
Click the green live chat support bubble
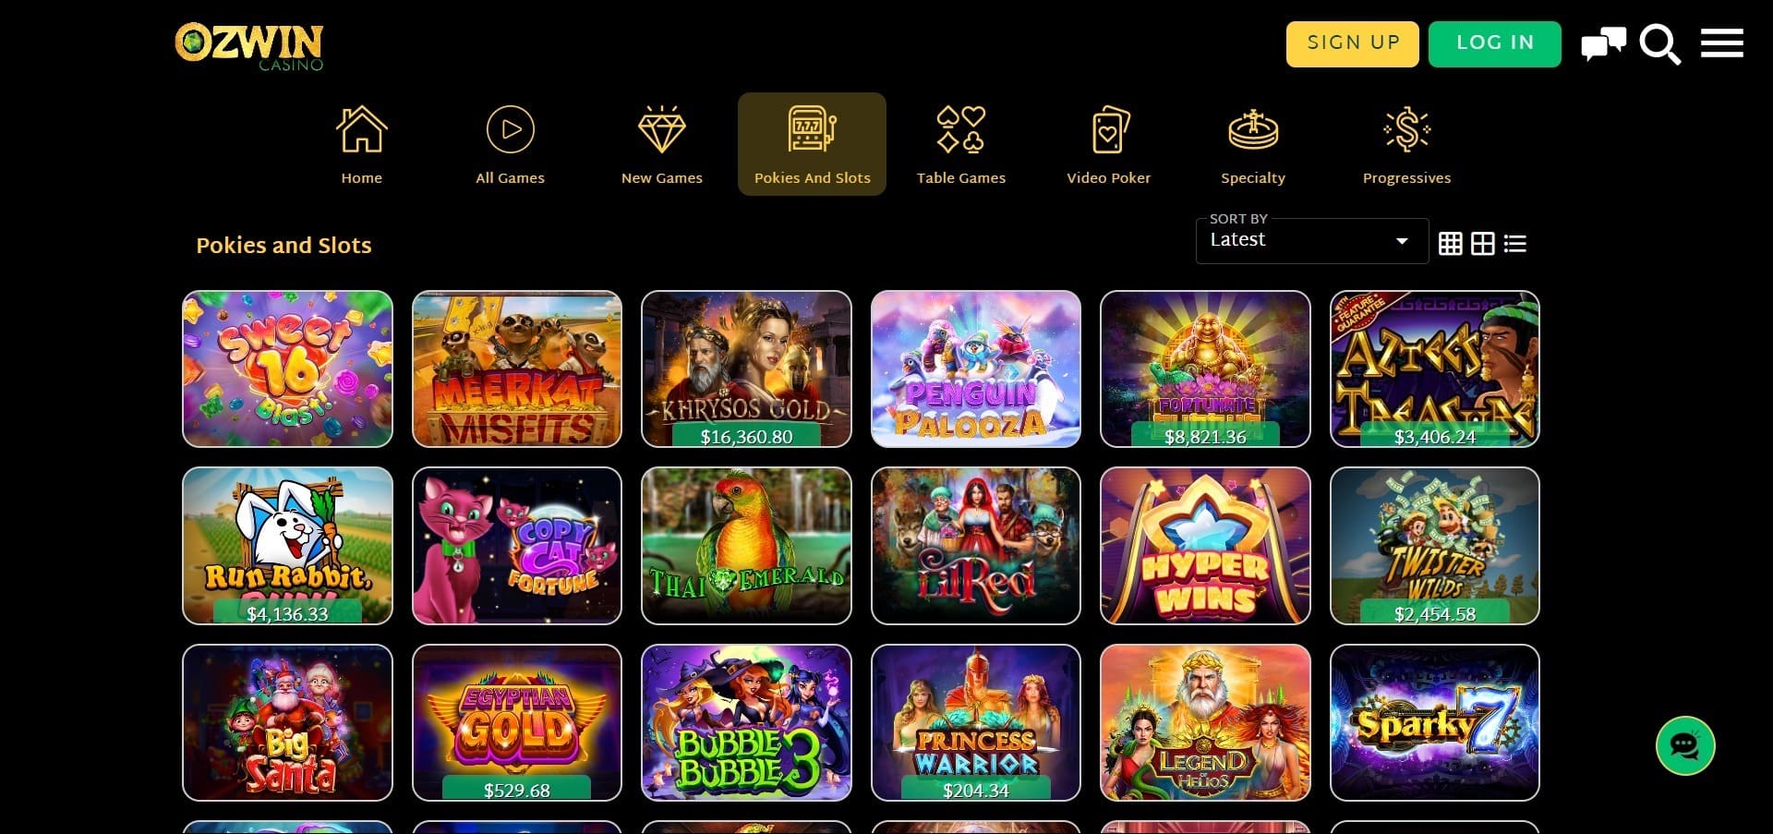pos(1685,745)
